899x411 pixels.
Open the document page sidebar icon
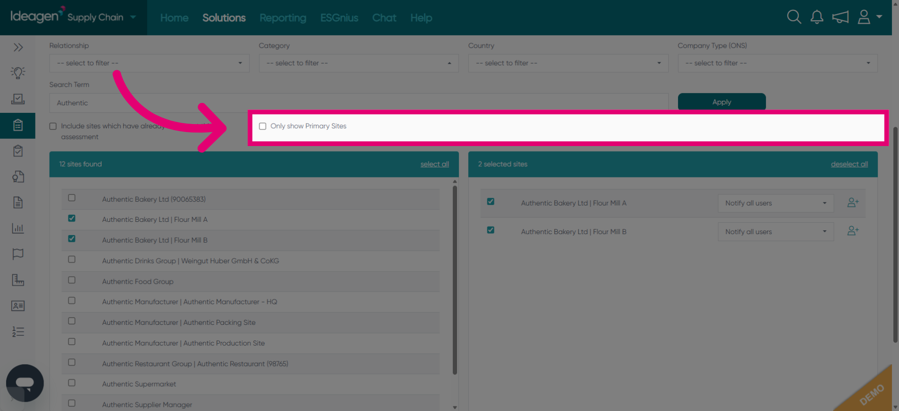18,203
